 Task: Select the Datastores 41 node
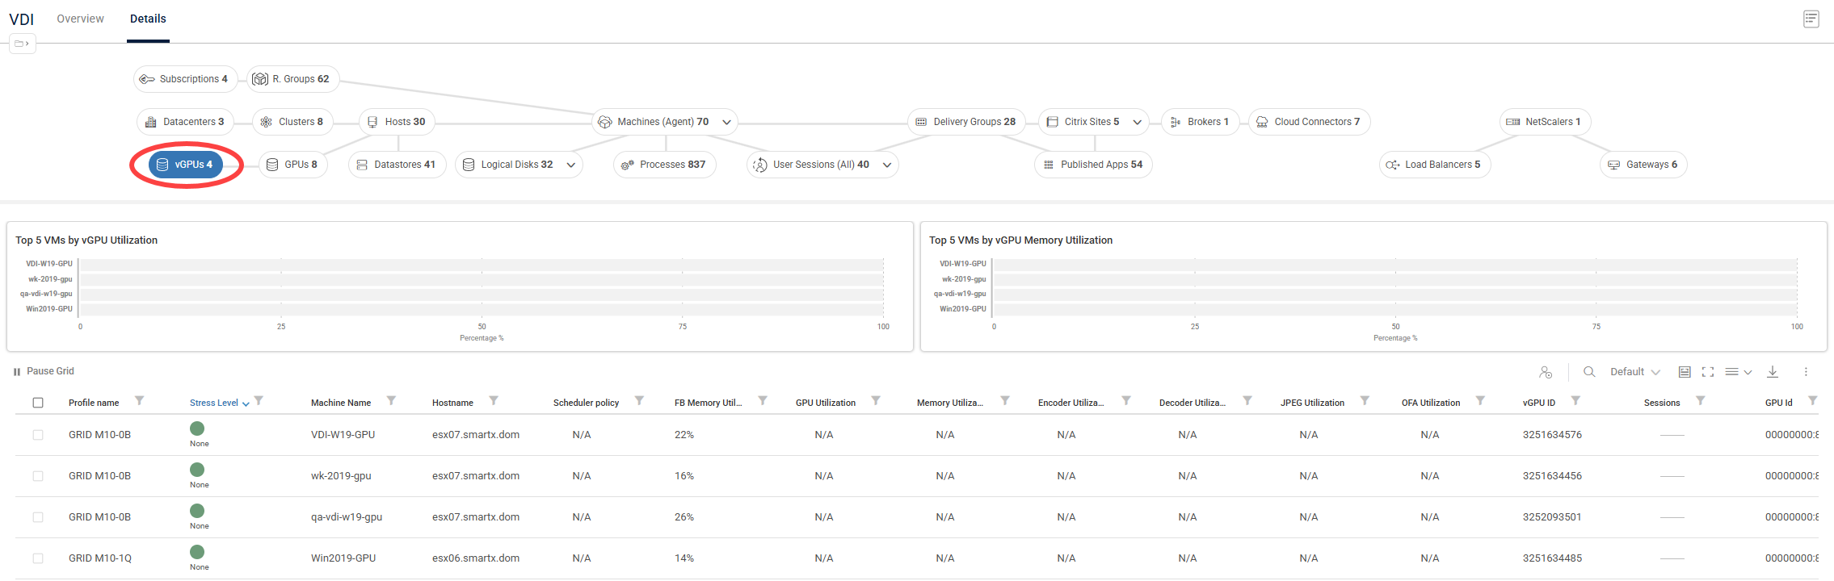click(x=397, y=165)
